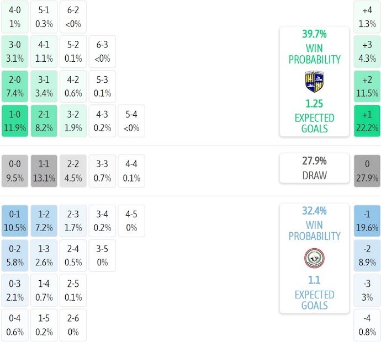
Task: Choose the 0-1 away win cell
Action: [15, 221]
